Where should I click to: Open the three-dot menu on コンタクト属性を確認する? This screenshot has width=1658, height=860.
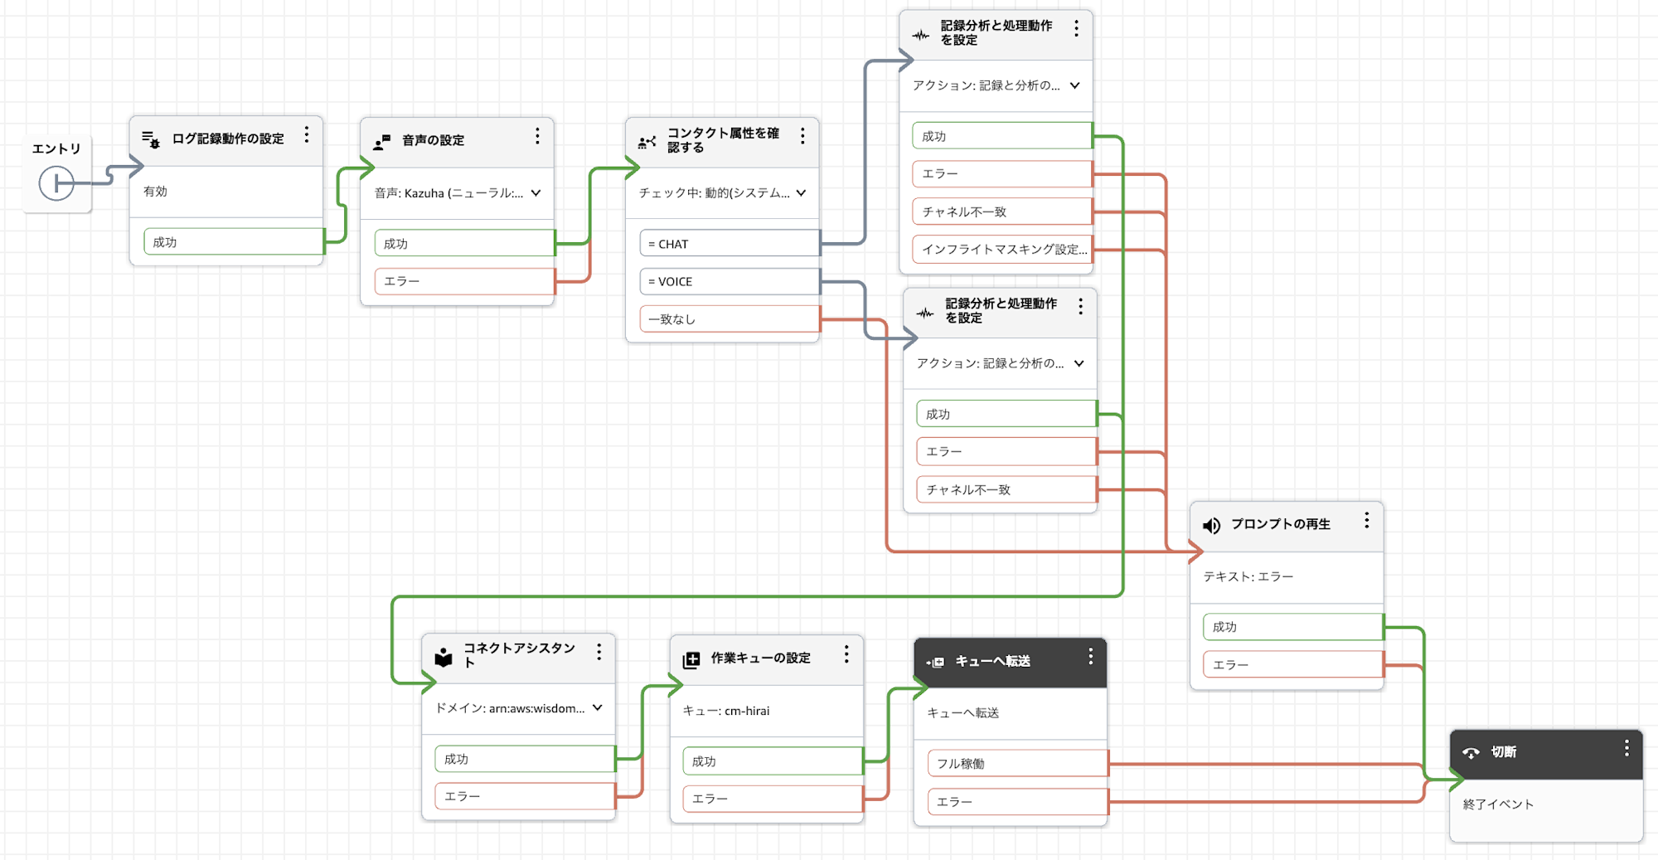(802, 135)
